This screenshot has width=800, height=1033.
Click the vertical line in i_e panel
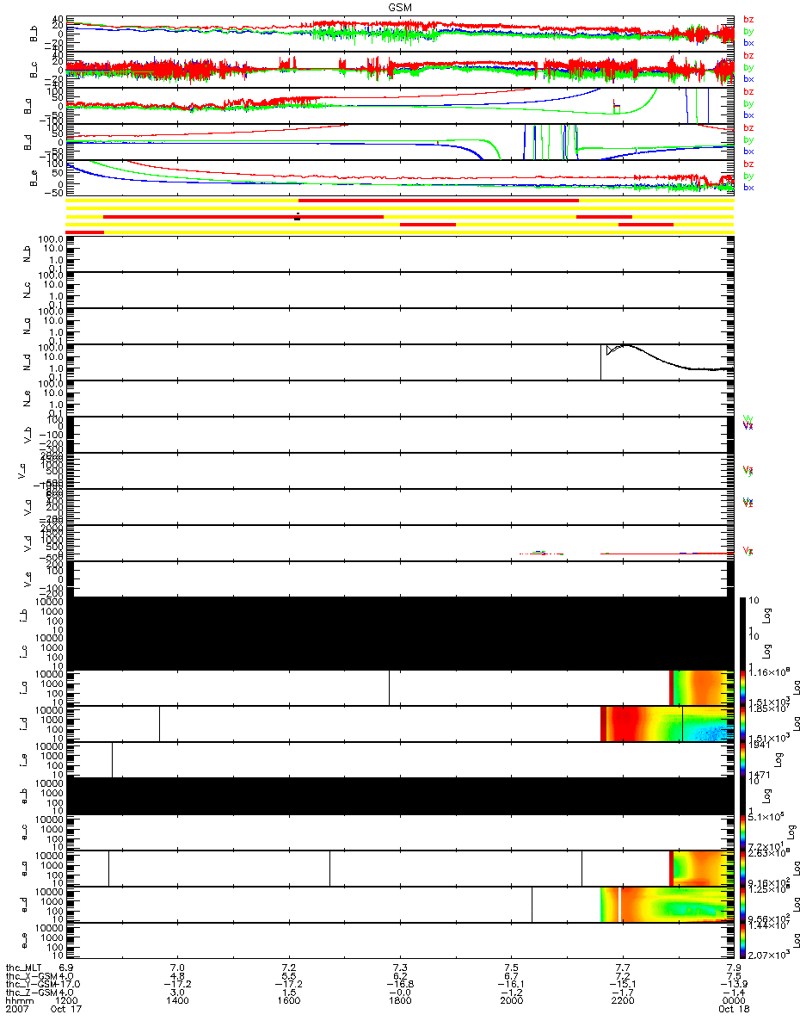[x=112, y=759]
